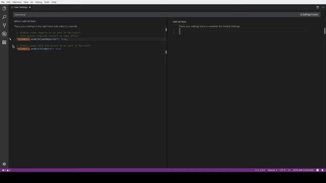Click the pencil edit icon beside enableCrashReporter
The image size is (326, 183).
(x=10, y=39)
